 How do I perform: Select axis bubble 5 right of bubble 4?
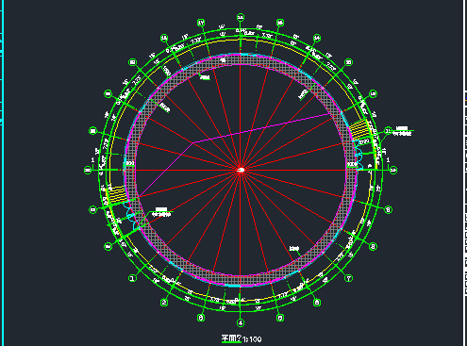(280, 318)
